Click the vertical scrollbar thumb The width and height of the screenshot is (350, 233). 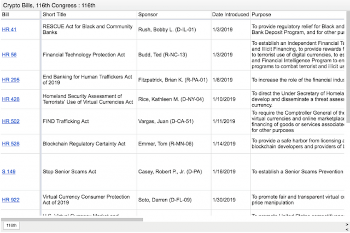tap(348, 67)
